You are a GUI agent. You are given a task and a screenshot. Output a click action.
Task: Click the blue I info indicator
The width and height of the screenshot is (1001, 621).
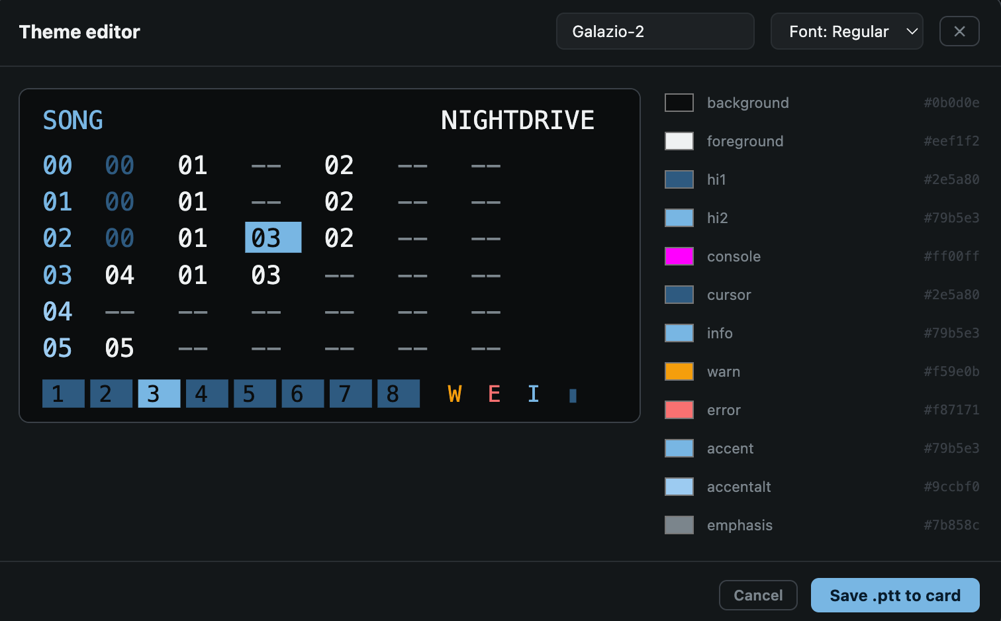pyautogui.click(x=534, y=394)
